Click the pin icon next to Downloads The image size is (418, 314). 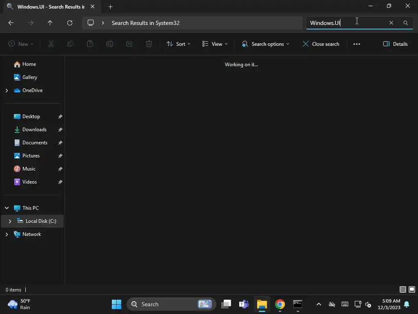[60, 130]
